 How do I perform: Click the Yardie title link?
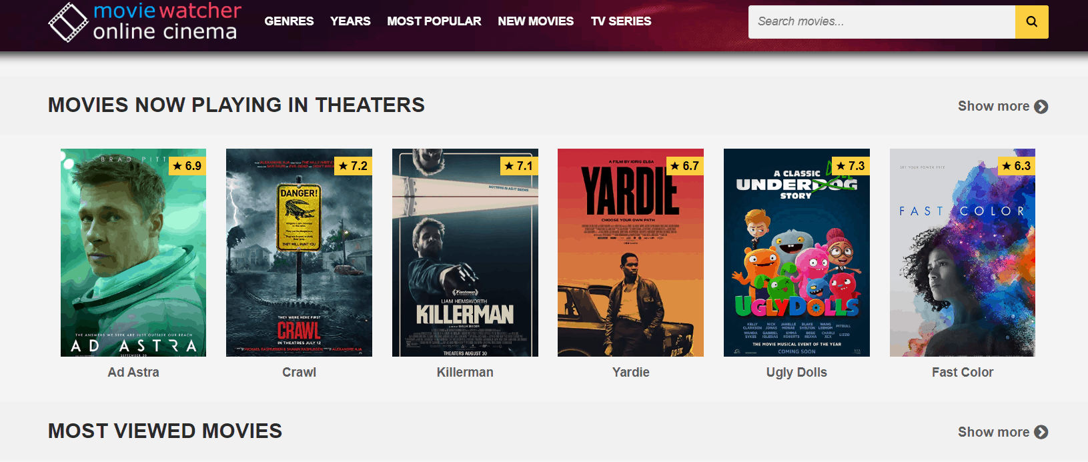[630, 372]
